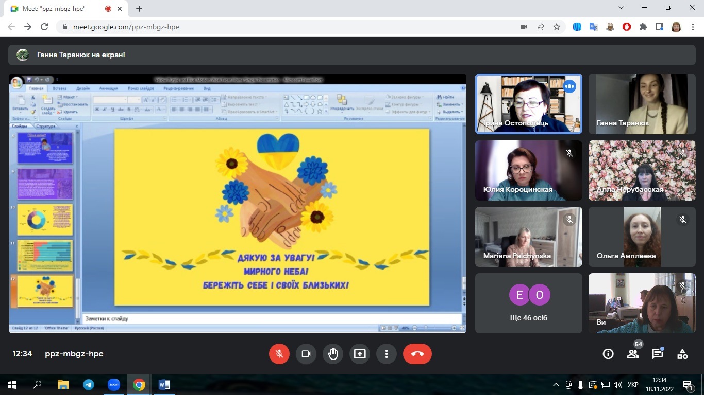Click the raise hand icon

[333, 354]
